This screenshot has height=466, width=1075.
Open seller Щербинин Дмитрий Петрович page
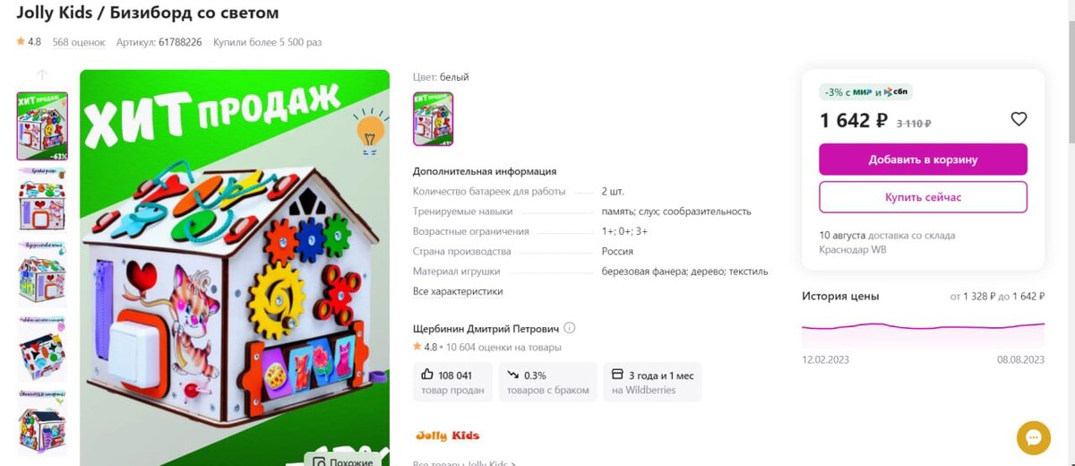click(x=486, y=328)
